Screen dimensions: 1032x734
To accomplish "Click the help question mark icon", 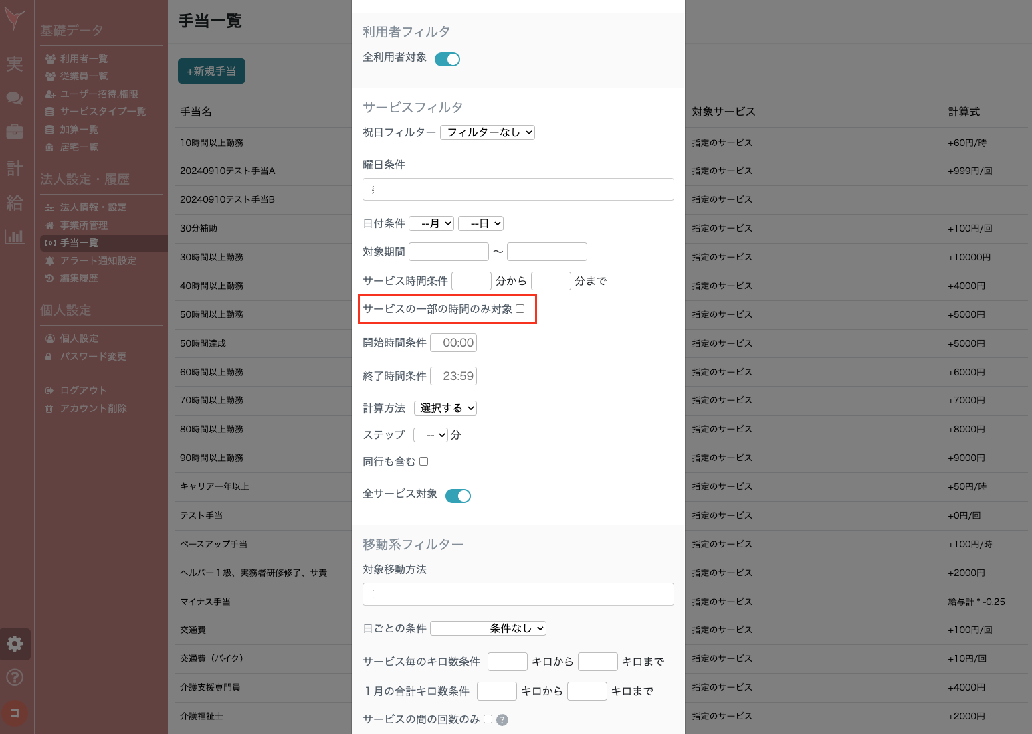I will point(15,677).
